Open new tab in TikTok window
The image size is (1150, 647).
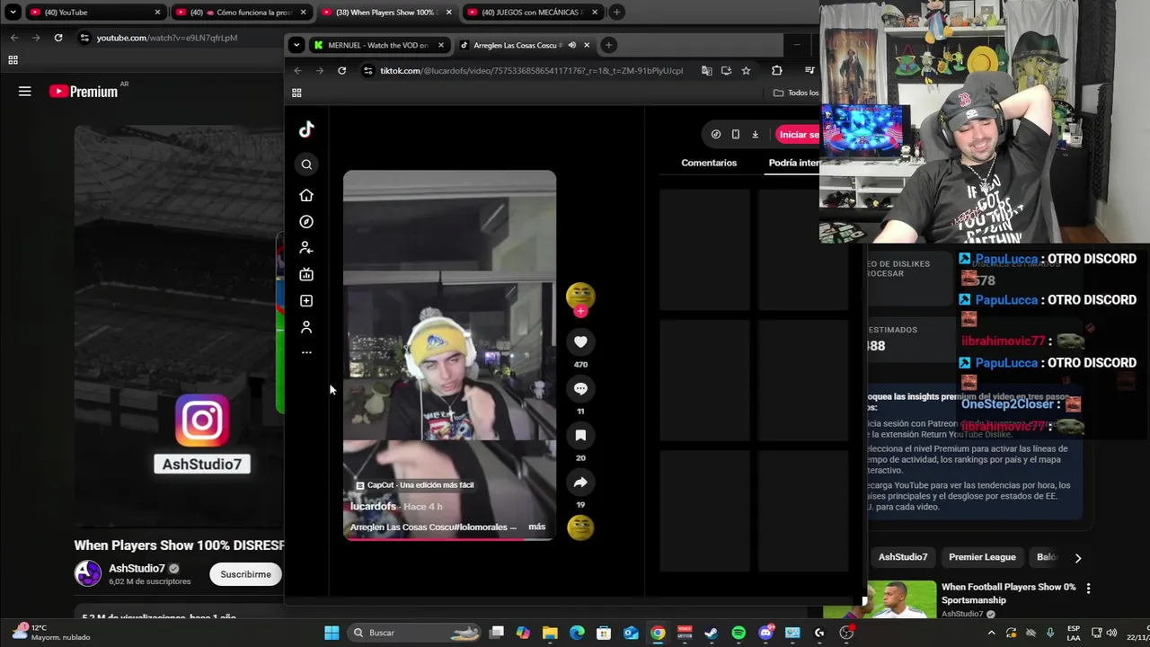tap(608, 45)
